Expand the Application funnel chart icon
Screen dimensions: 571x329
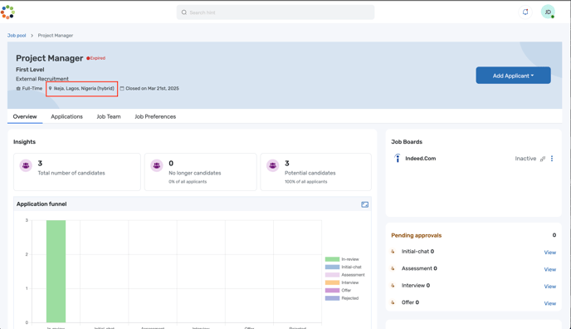pyautogui.click(x=364, y=204)
